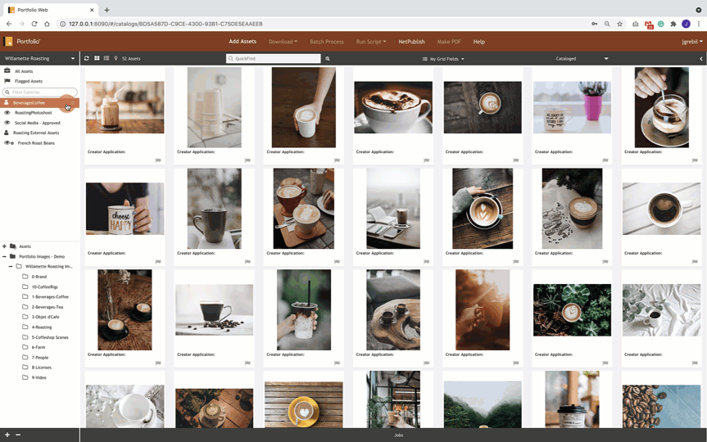Click the password key icon in address bar
The width and height of the screenshot is (707, 442).
pos(594,24)
